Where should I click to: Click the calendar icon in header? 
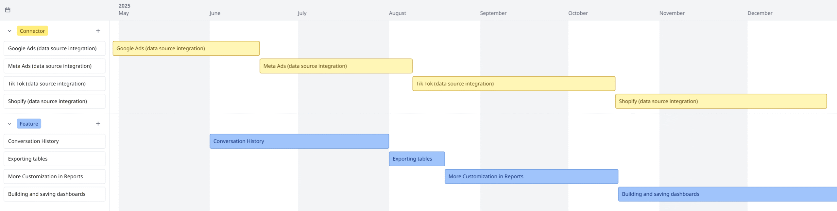(x=8, y=10)
